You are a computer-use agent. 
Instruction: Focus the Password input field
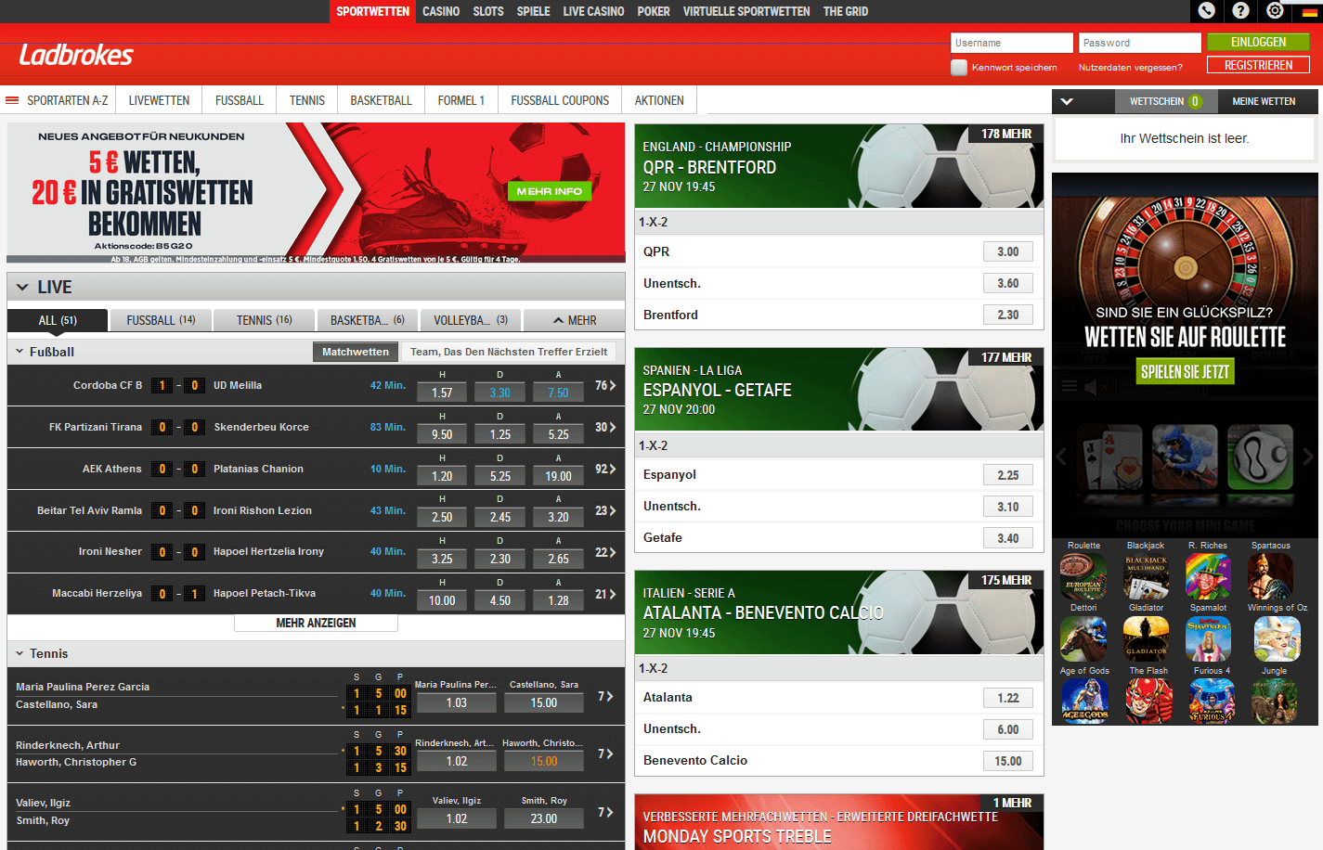coord(1139,43)
